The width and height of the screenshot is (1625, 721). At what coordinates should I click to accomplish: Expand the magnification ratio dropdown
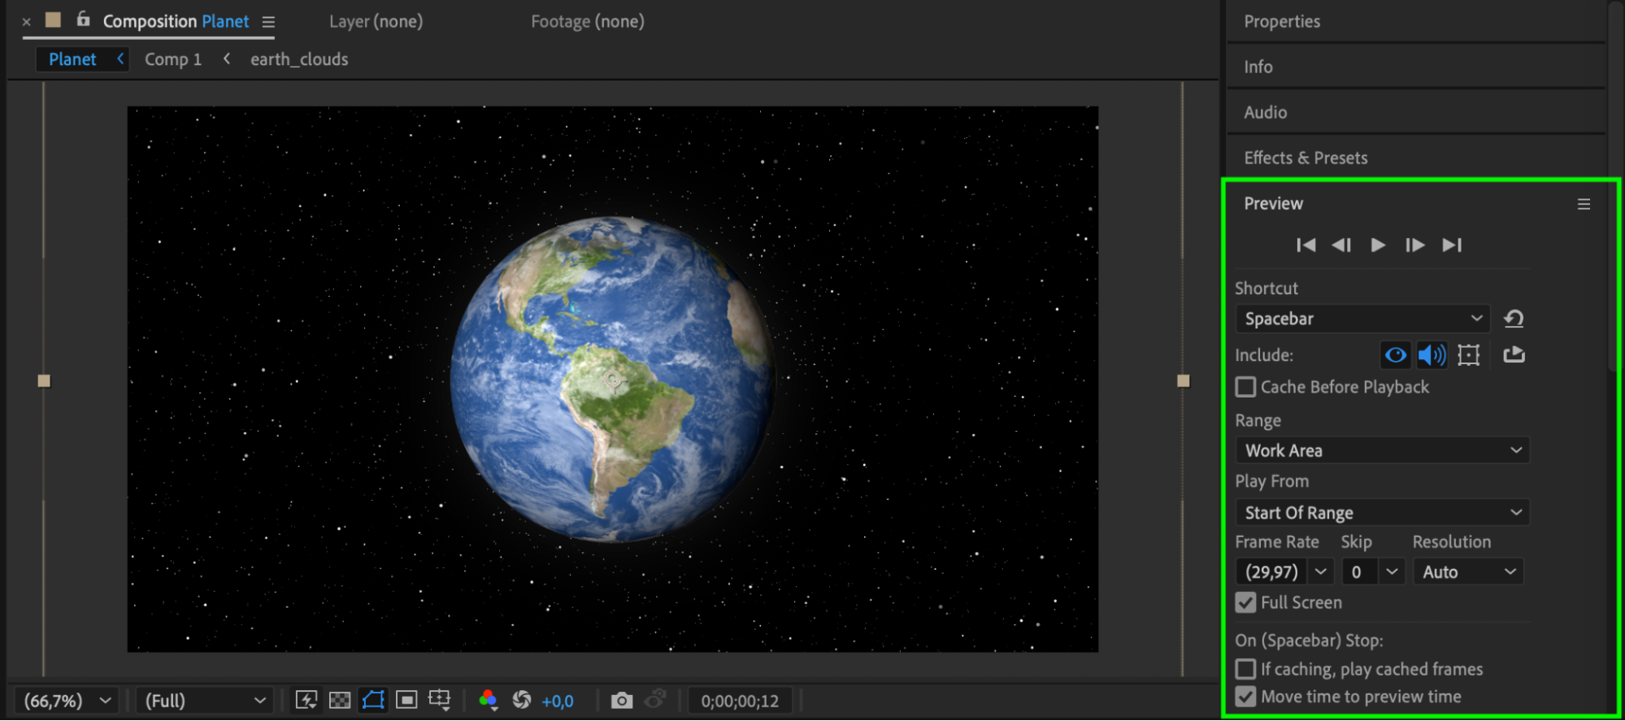pyautogui.click(x=67, y=700)
